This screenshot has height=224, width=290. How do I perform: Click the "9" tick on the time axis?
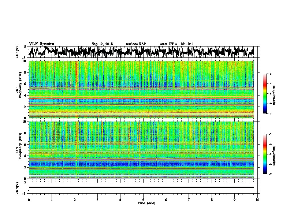[x=234, y=200]
